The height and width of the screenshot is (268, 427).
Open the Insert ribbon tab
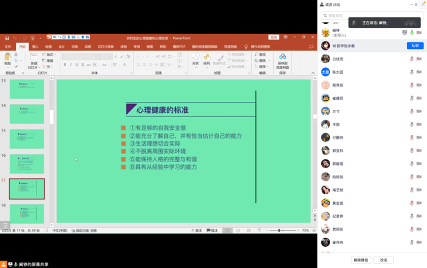point(35,46)
